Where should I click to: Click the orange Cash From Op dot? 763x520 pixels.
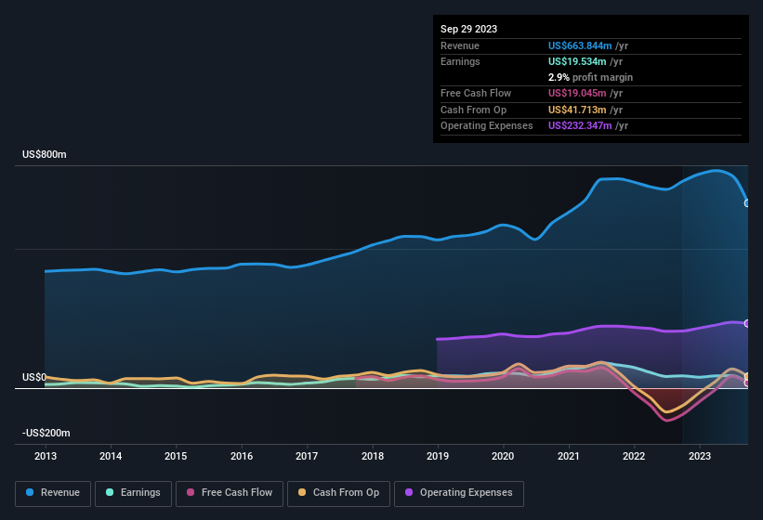(302, 493)
